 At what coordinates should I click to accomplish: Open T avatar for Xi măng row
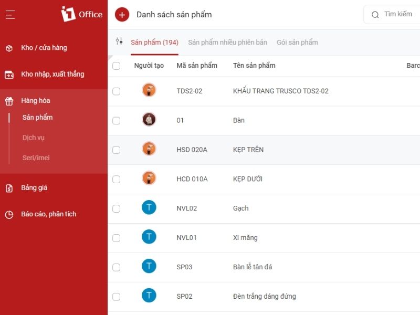tap(149, 237)
